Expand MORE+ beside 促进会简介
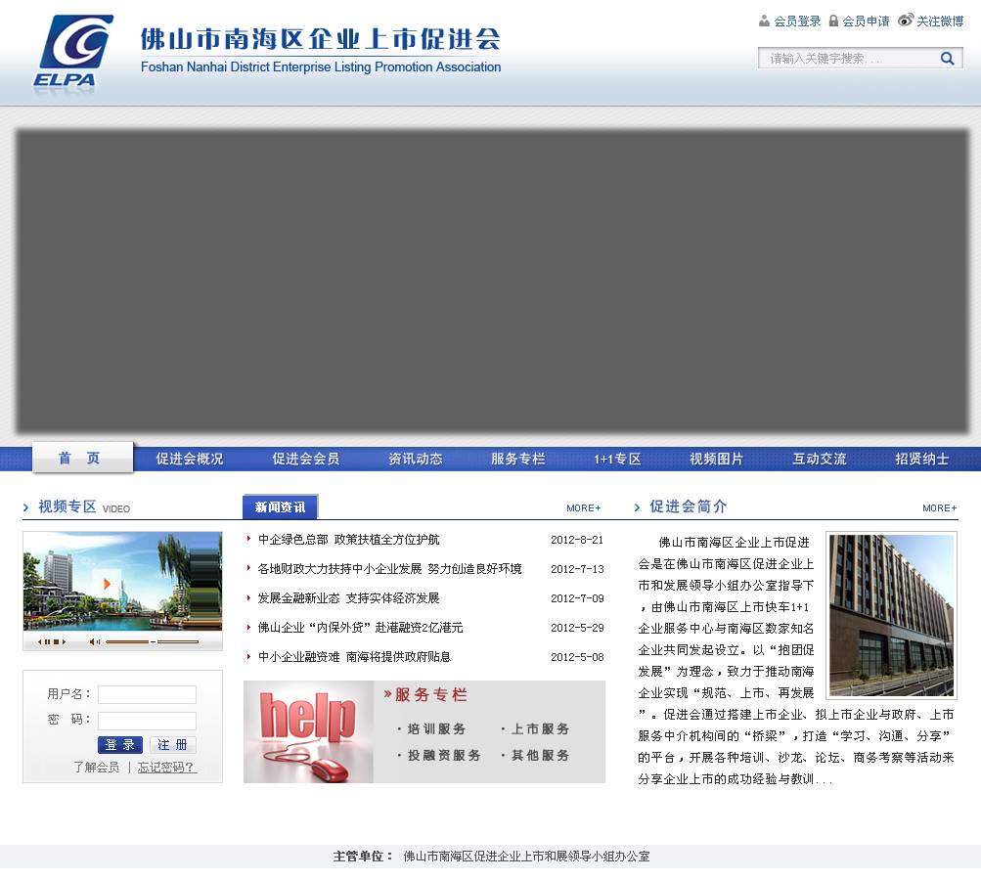Screen dimensions: 981x880 coord(939,508)
